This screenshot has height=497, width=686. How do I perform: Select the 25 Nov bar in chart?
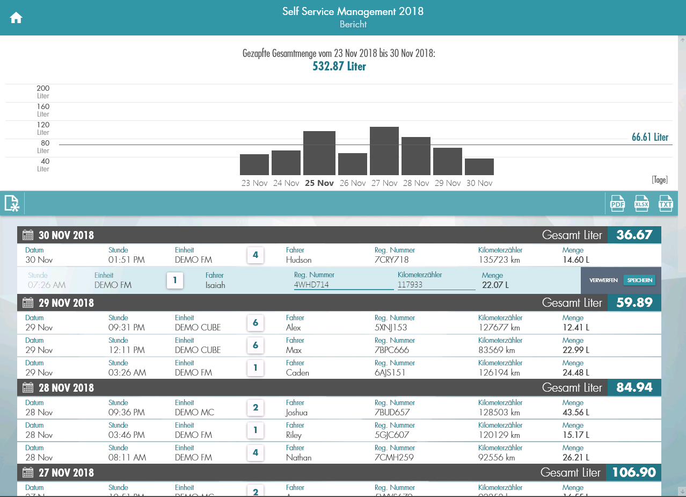(x=319, y=153)
